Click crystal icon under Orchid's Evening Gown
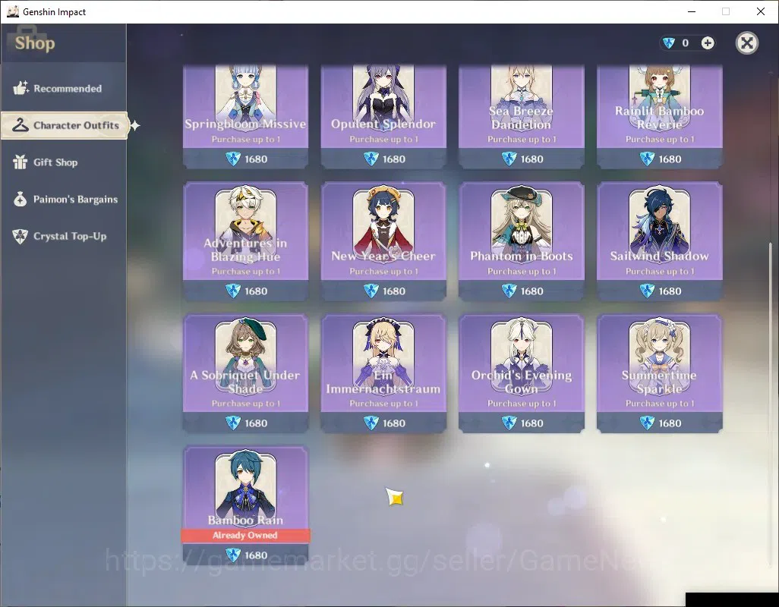The width and height of the screenshot is (779, 607). (x=509, y=423)
